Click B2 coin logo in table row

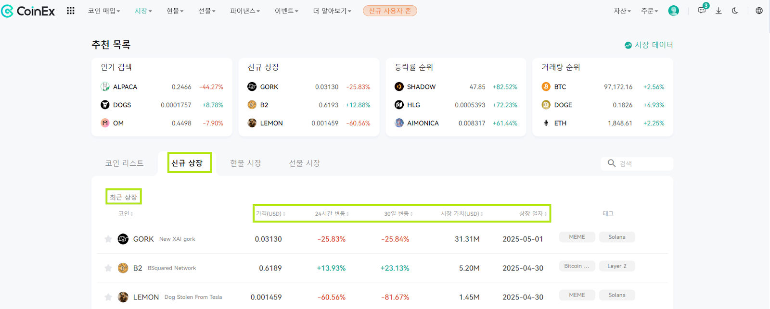tap(123, 268)
